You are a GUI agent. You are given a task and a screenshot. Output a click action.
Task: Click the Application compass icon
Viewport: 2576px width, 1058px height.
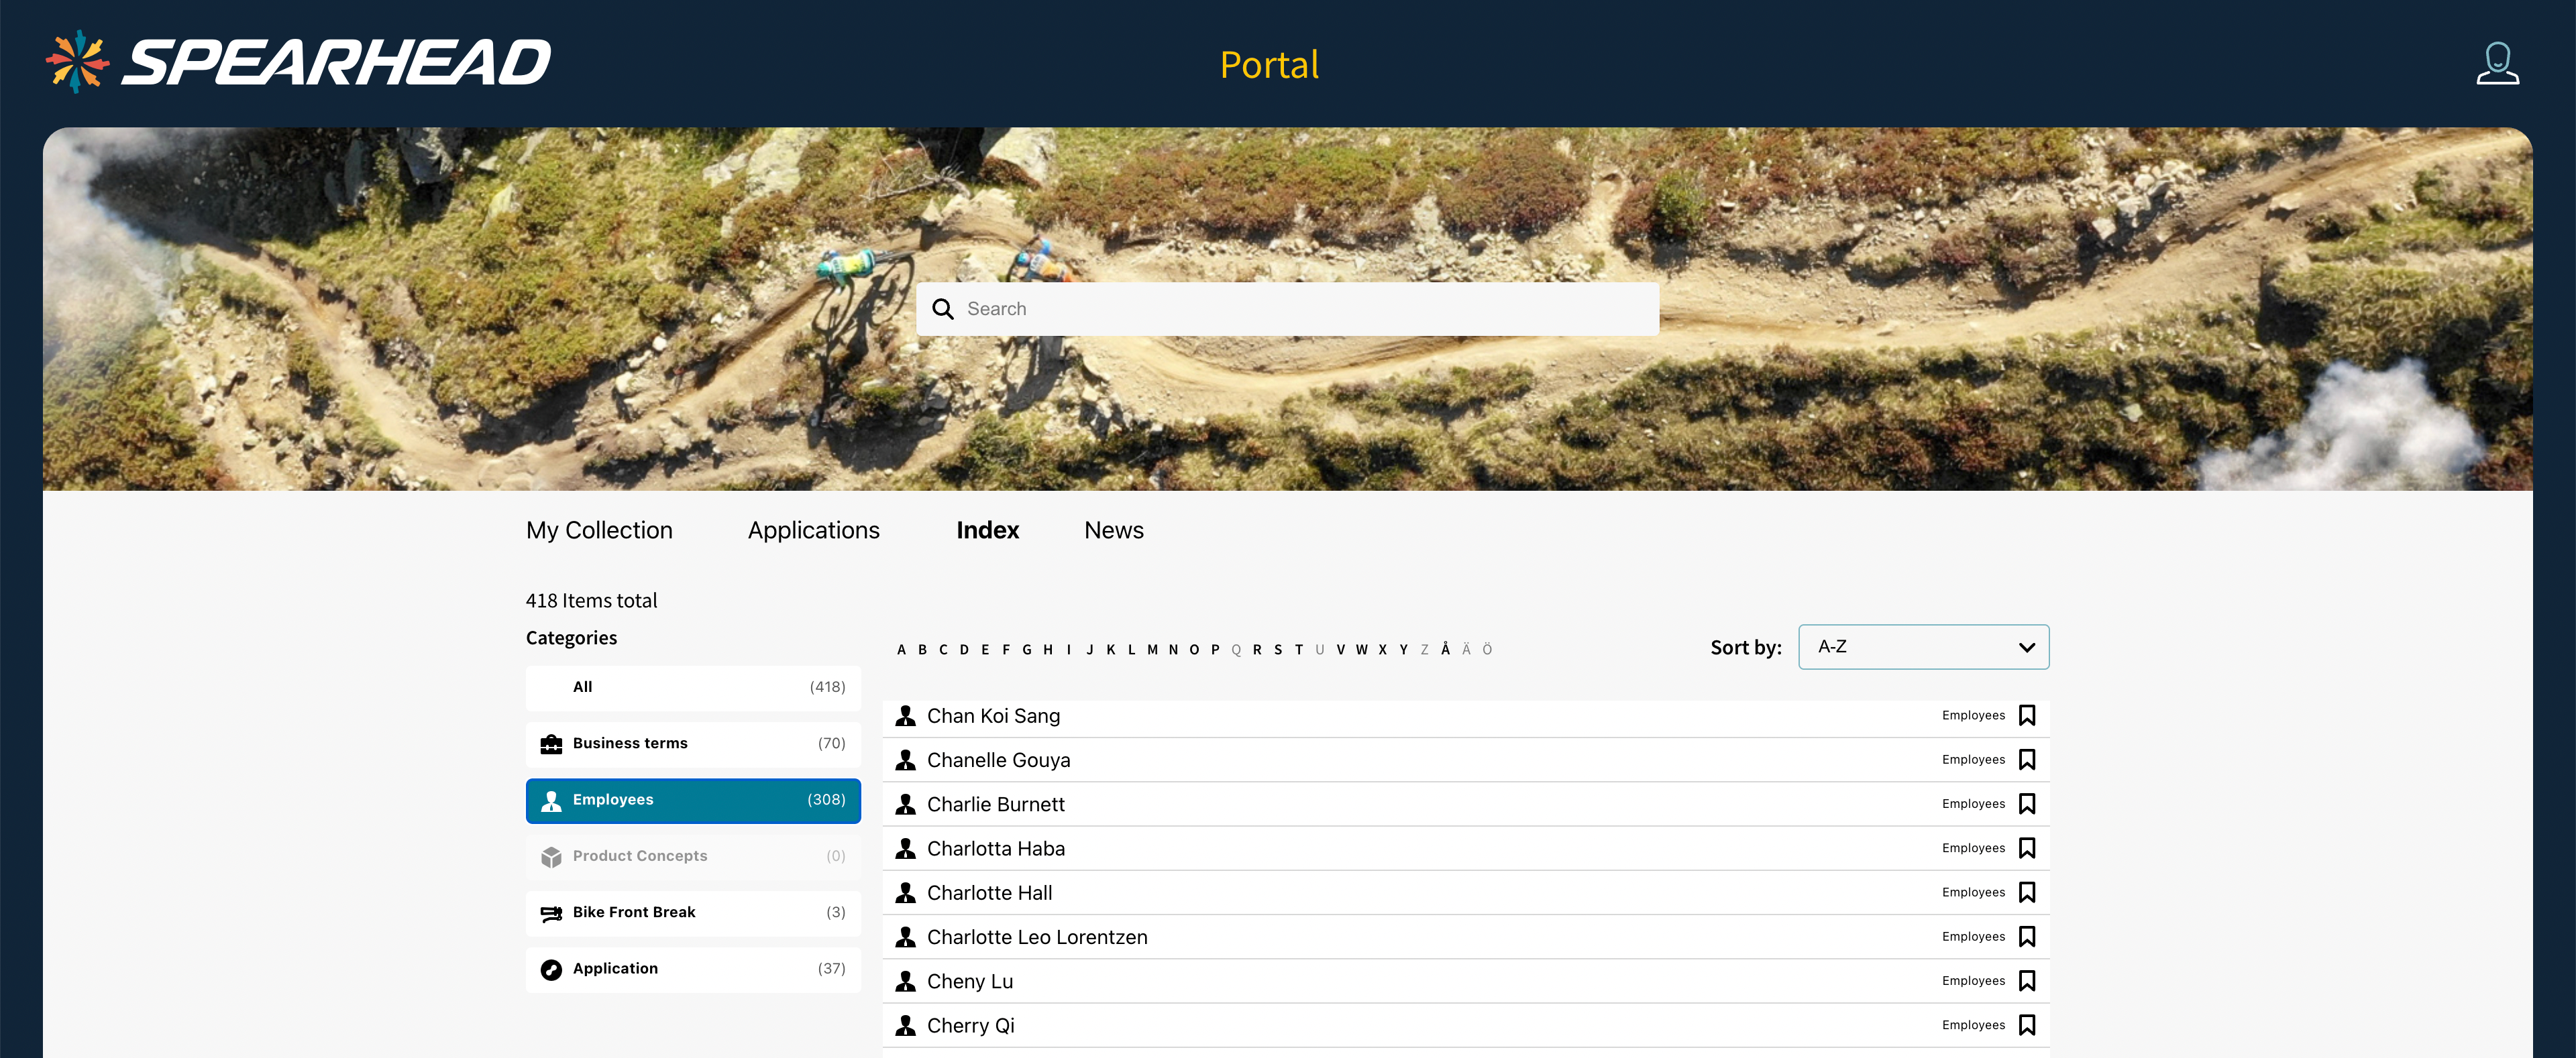(551, 968)
